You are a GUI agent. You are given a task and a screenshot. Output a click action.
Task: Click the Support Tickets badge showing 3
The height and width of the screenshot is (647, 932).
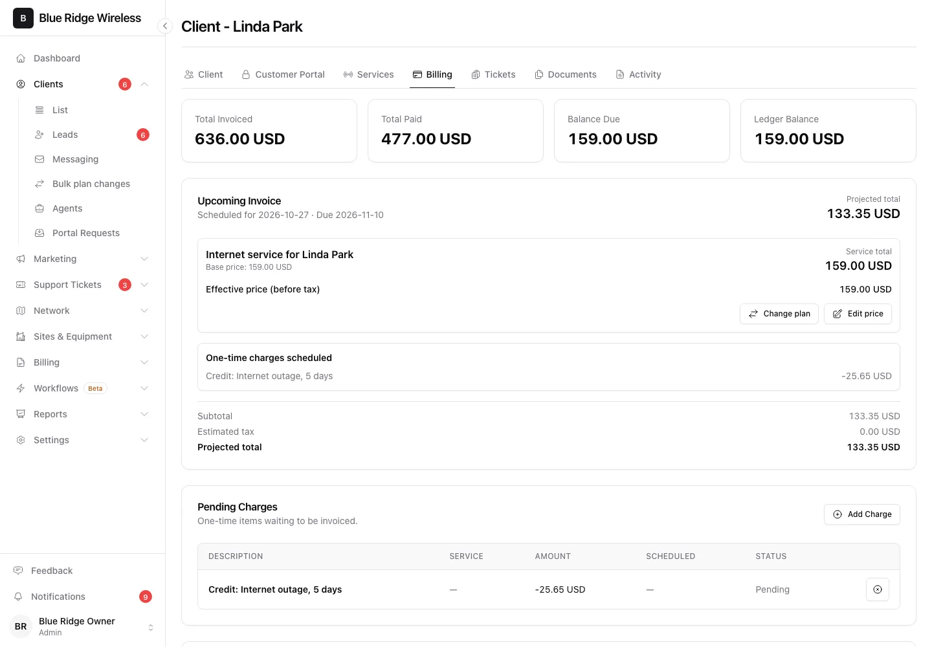[125, 285]
